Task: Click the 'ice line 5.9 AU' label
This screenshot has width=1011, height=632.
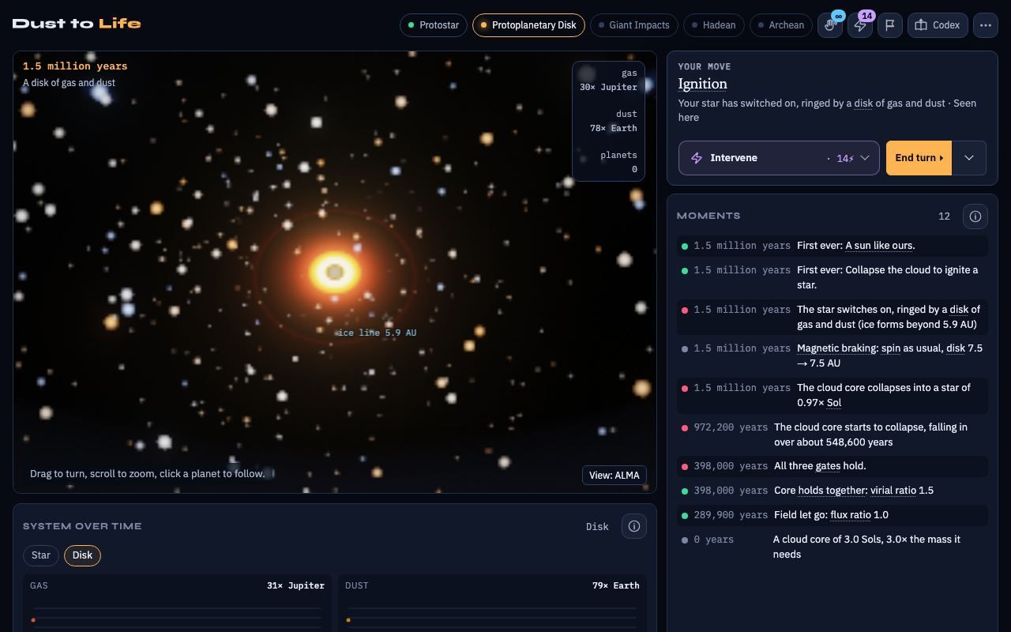Action: tap(377, 333)
